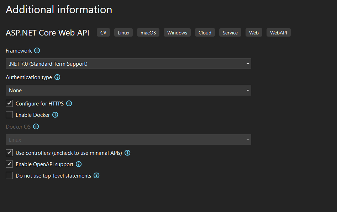Click info icon for top-level statements option
Viewport: 337px width, 212px height.
tap(96, 176)
